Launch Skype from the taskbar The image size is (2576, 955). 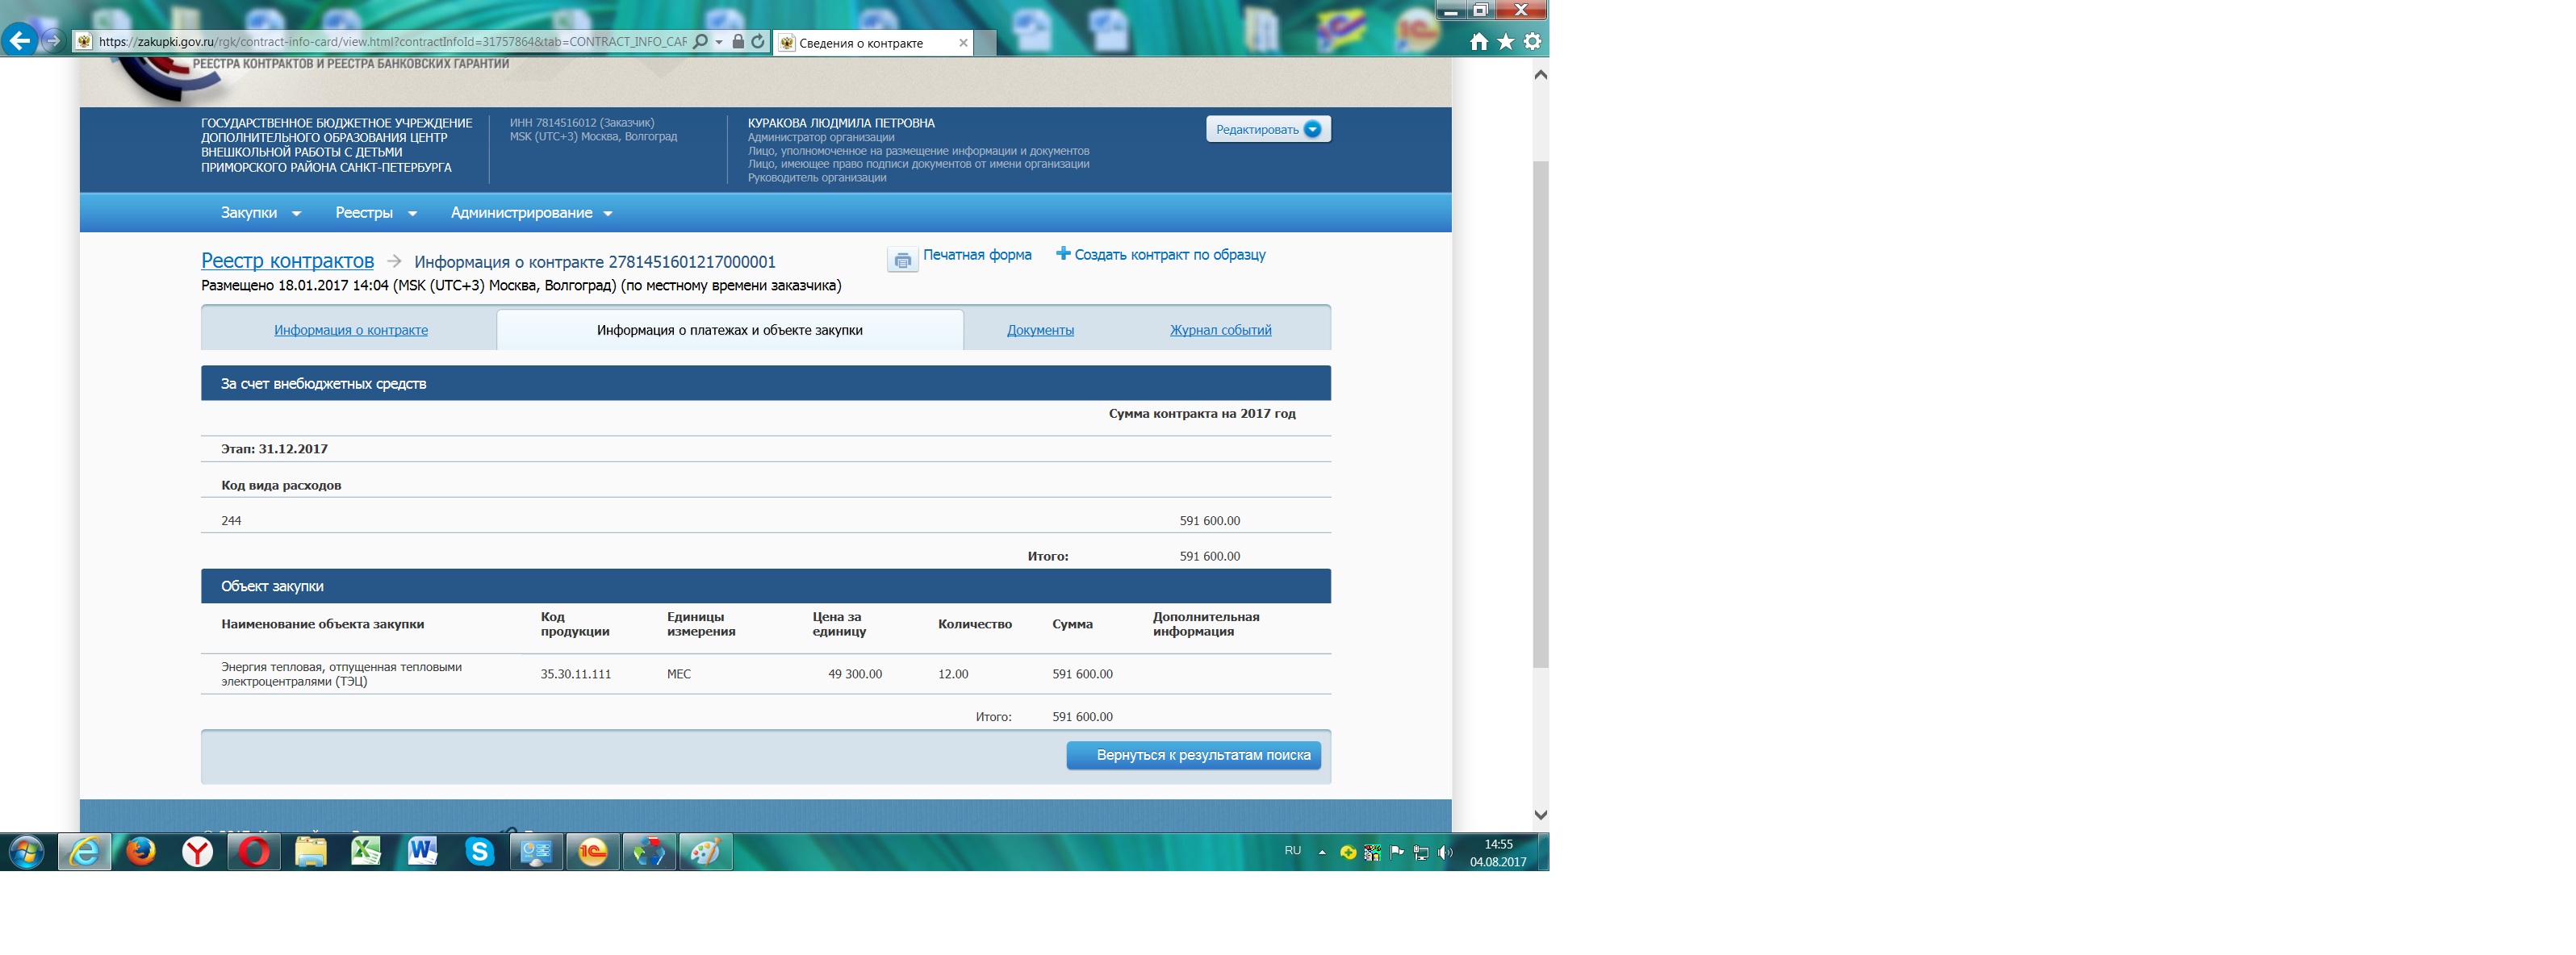pyautogui.click(x=480, y=852)
